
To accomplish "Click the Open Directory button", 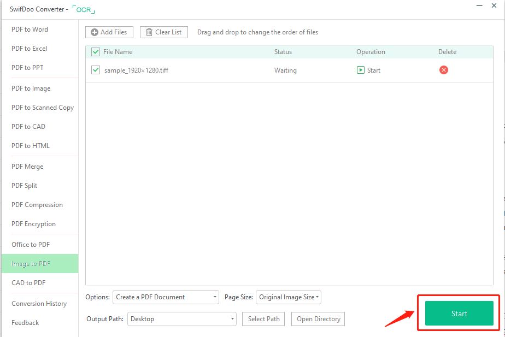I will tap(318, 319).
